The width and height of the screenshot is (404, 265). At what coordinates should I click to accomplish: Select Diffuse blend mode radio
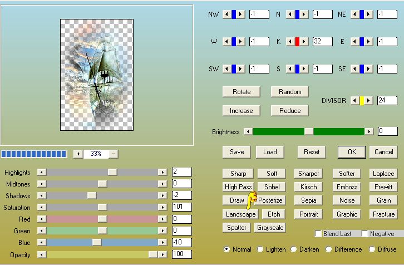pyautogui.click(x=372, y=249)
